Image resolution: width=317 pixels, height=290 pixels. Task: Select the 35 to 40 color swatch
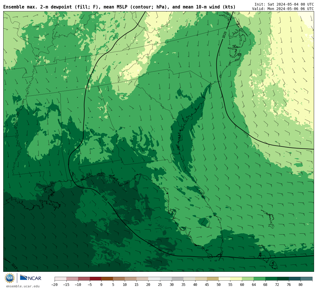click(x=189, y=279)
